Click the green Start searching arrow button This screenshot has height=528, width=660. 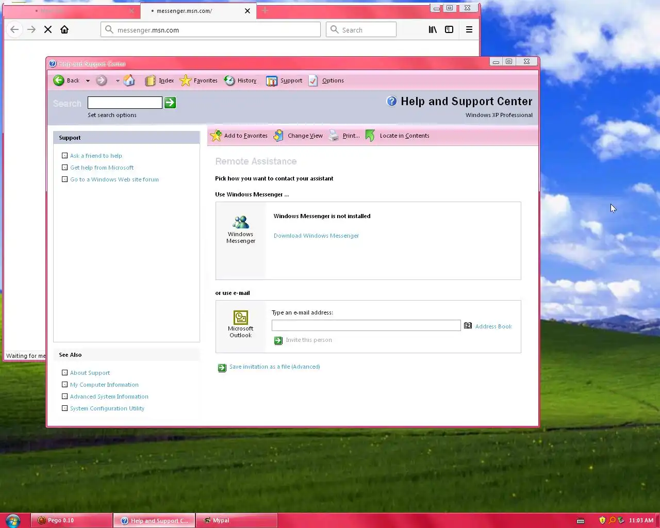click(170, 103)
